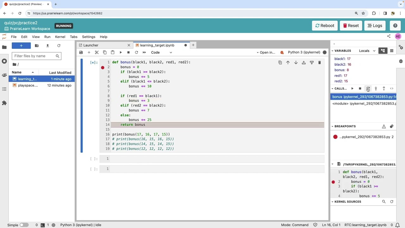This screenshot has width=405, height=228.
Task: Create new folder icon
Action: 37,46
